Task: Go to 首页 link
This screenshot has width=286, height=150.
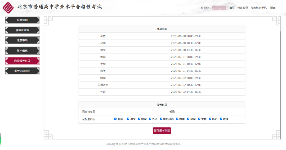Action: pos(232,8)
